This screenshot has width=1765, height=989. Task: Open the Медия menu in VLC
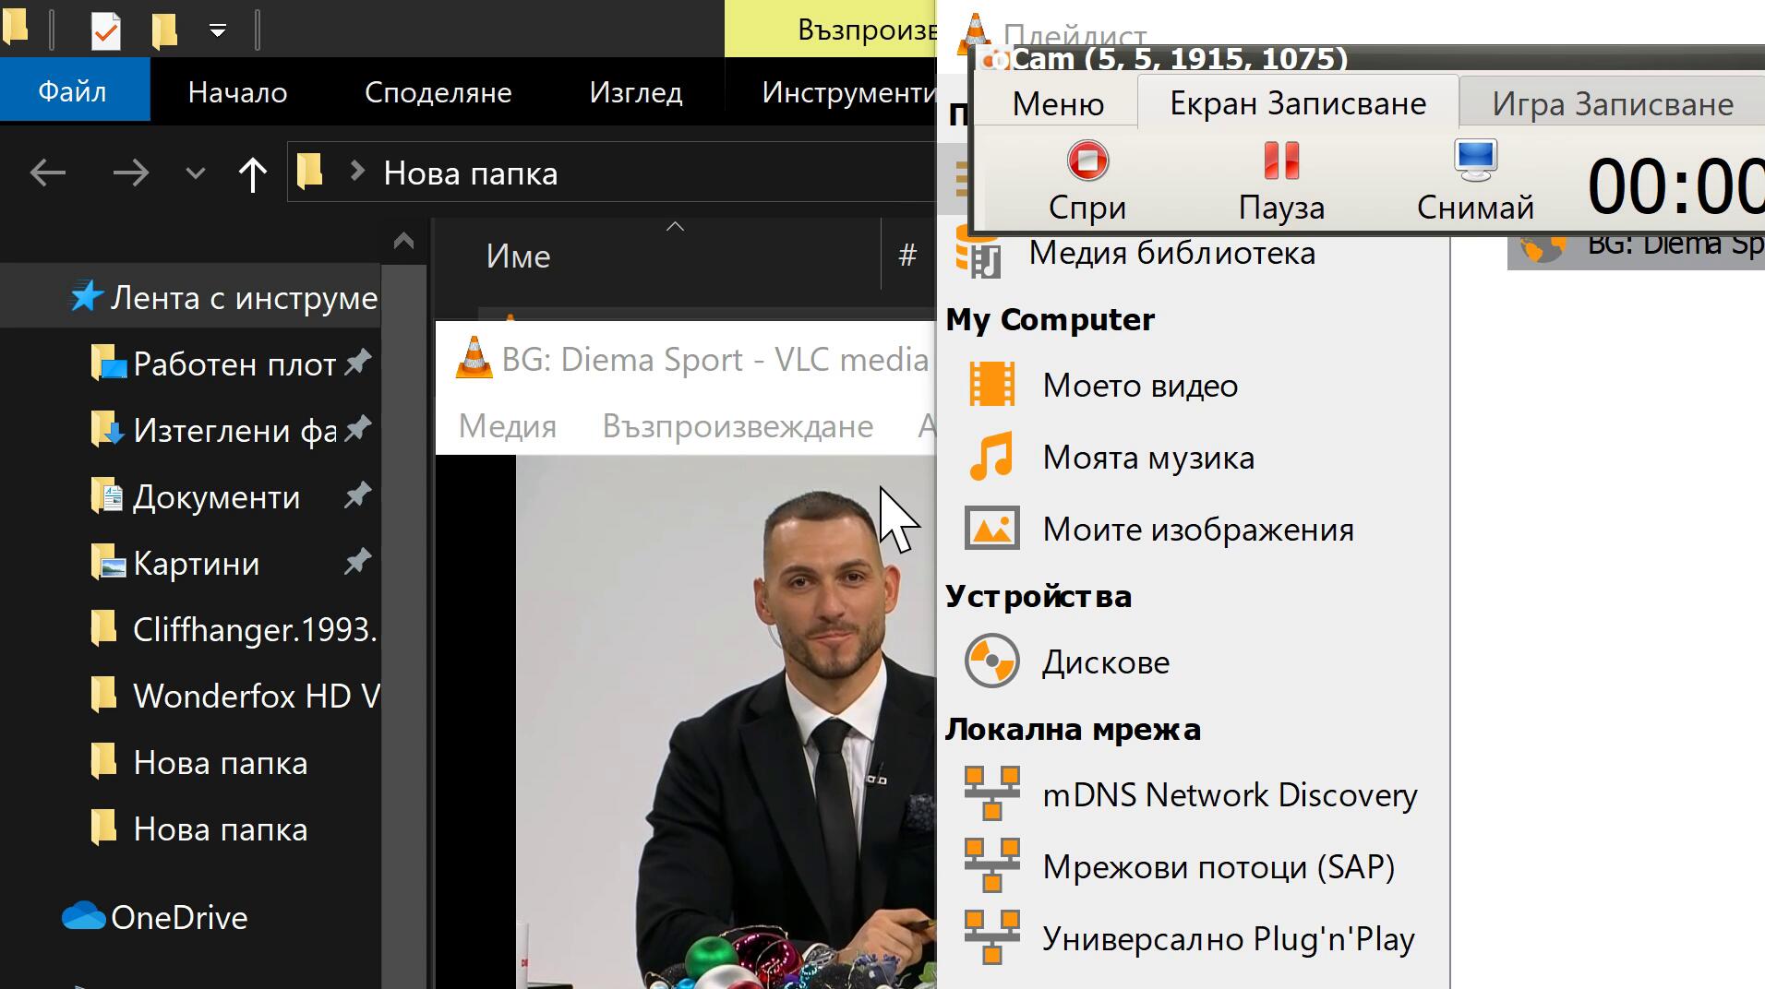(507, 426)
